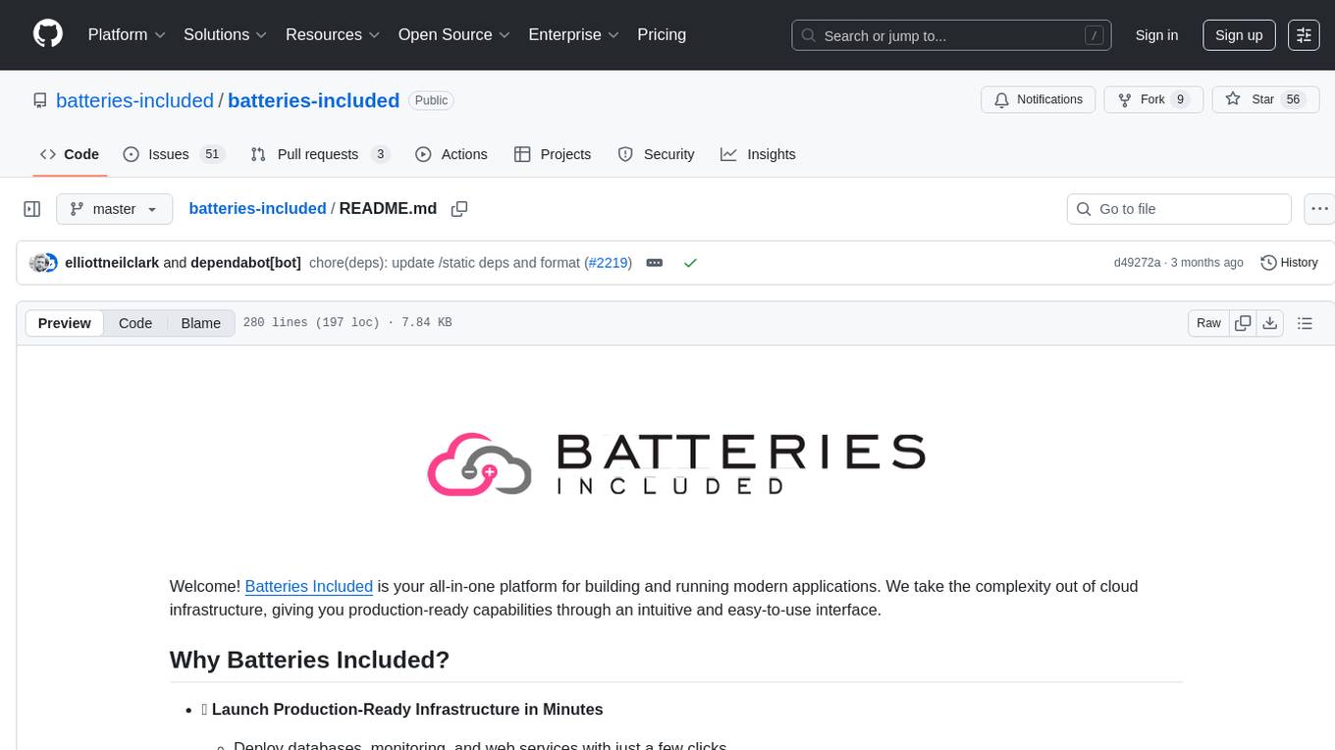Open the batteries-included repository name link
The width and height of the screenshot is (1335, 750).
313,100
